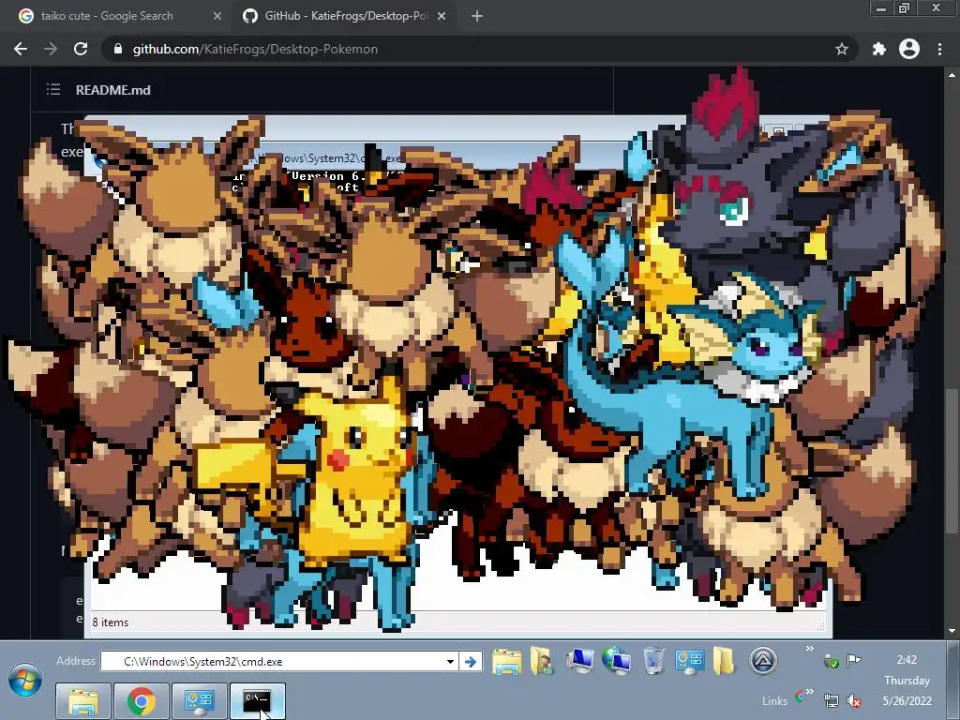
Task: Open the user folder toolbar icon
Action: coord(542,661)
